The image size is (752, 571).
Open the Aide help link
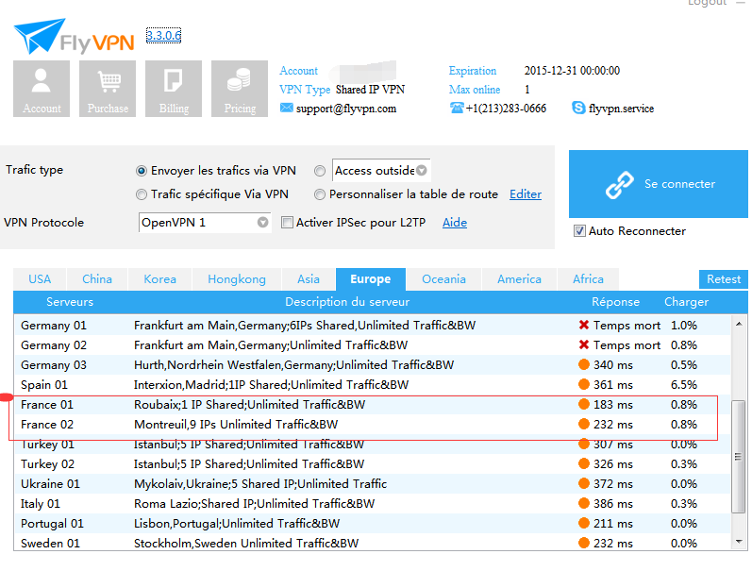point(455,223)
